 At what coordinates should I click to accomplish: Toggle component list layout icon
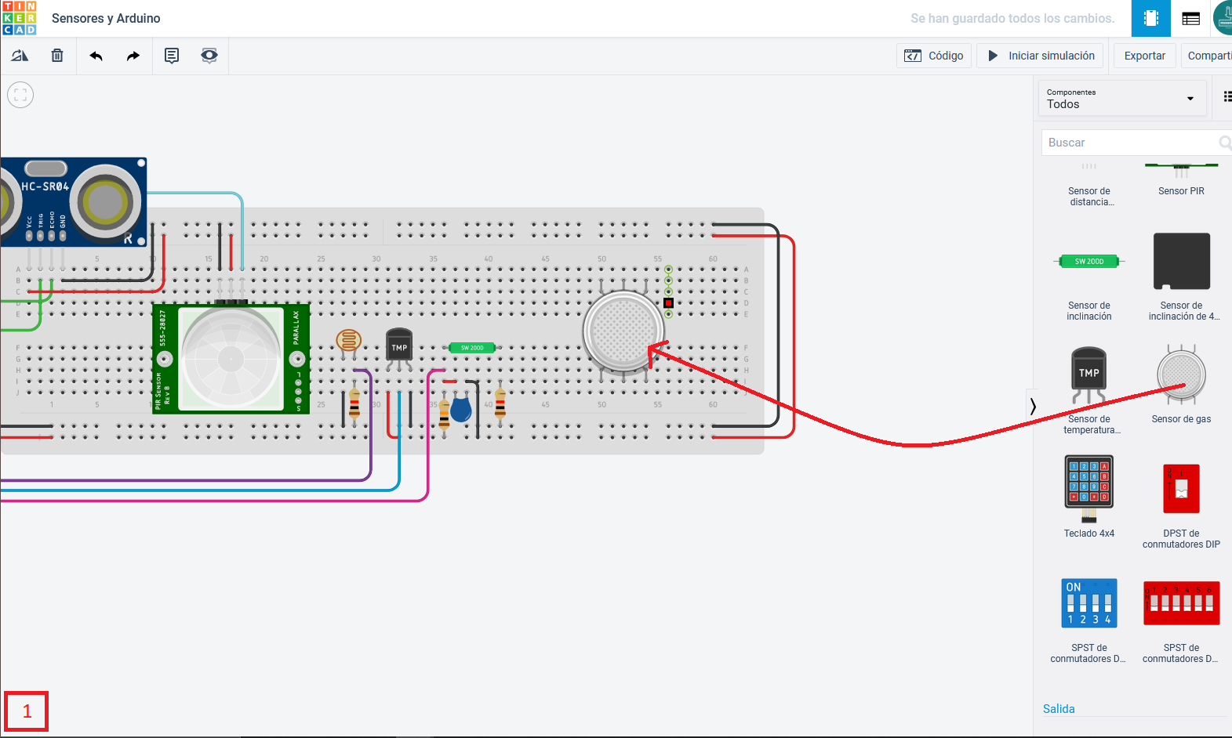(1227, 96)
